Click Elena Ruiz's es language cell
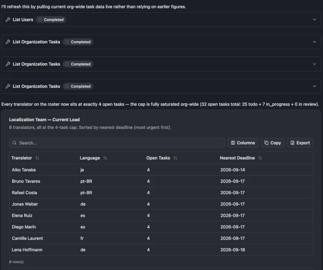This screenshot has width=323, height=270. pos(83,216)
